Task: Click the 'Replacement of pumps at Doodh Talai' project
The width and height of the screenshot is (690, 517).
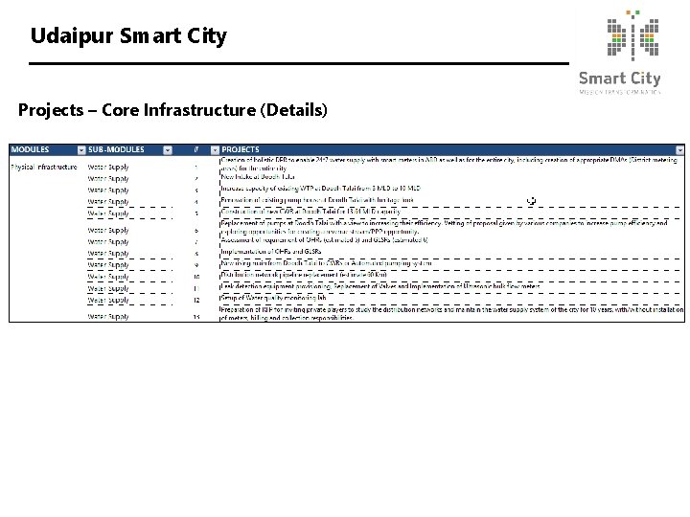Action: 445,227
